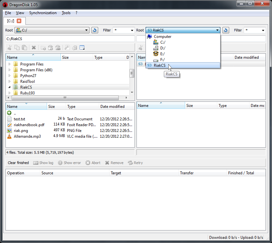Click the Clear finished button

click(x=18, y=163)
